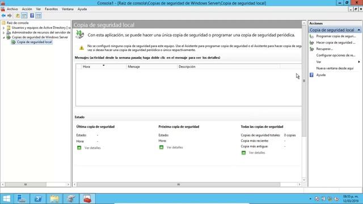Open File Explorer from the taskbar
The height and width of the screenshot is (204, 363).
54,199
